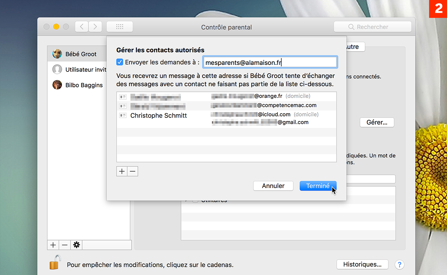The image size is (447, 275).
Task: Click the email address input field
Action: (270, 62)
